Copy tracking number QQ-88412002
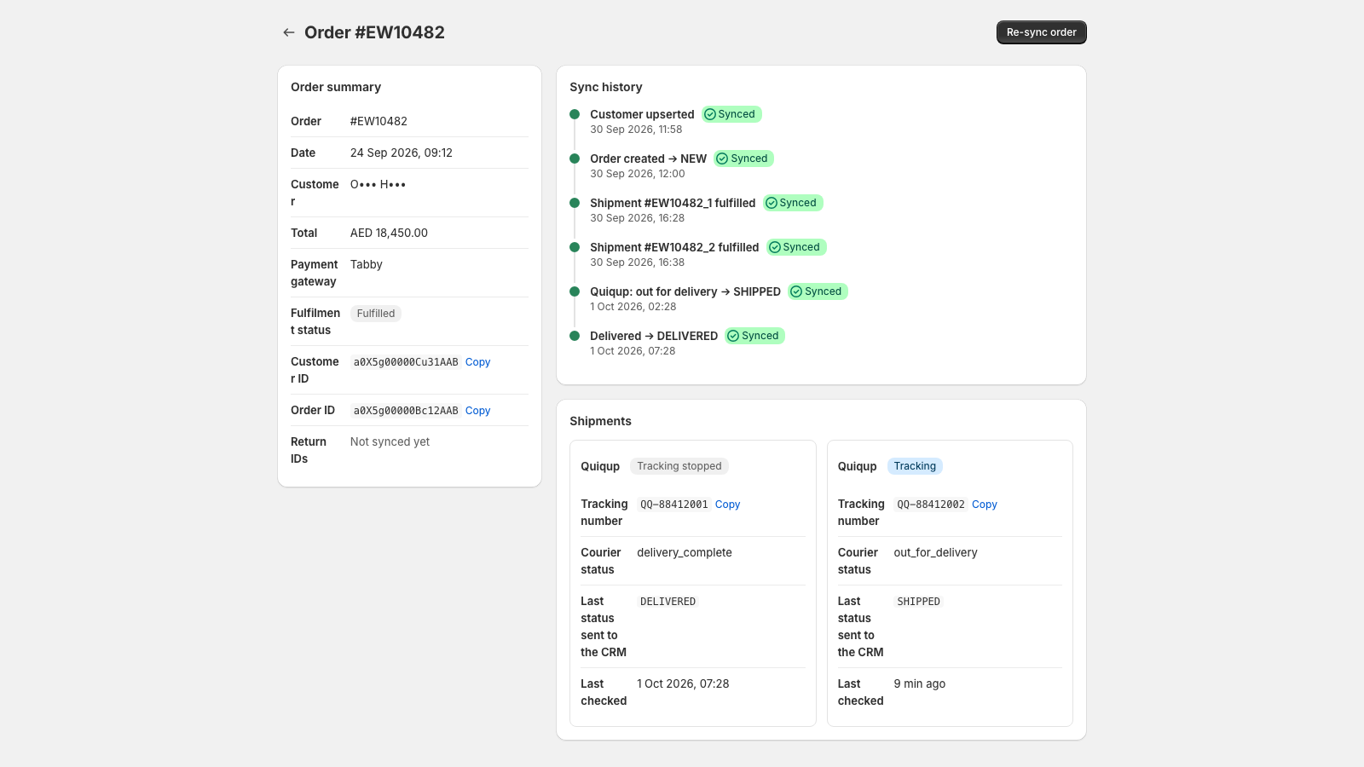Screen dimensions: 1364x767 984,505
